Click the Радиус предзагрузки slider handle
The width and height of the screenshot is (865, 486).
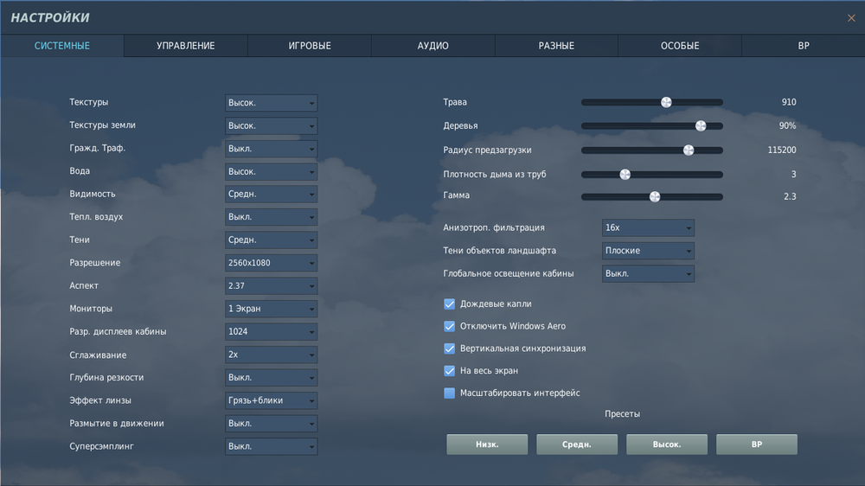(x=689, y=150)
